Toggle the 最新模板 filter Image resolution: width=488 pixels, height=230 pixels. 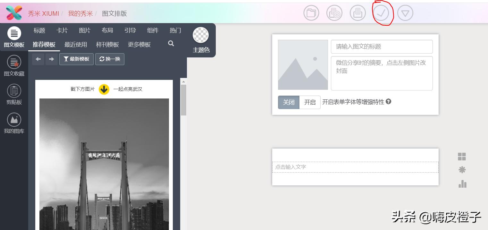pos(76,59)
